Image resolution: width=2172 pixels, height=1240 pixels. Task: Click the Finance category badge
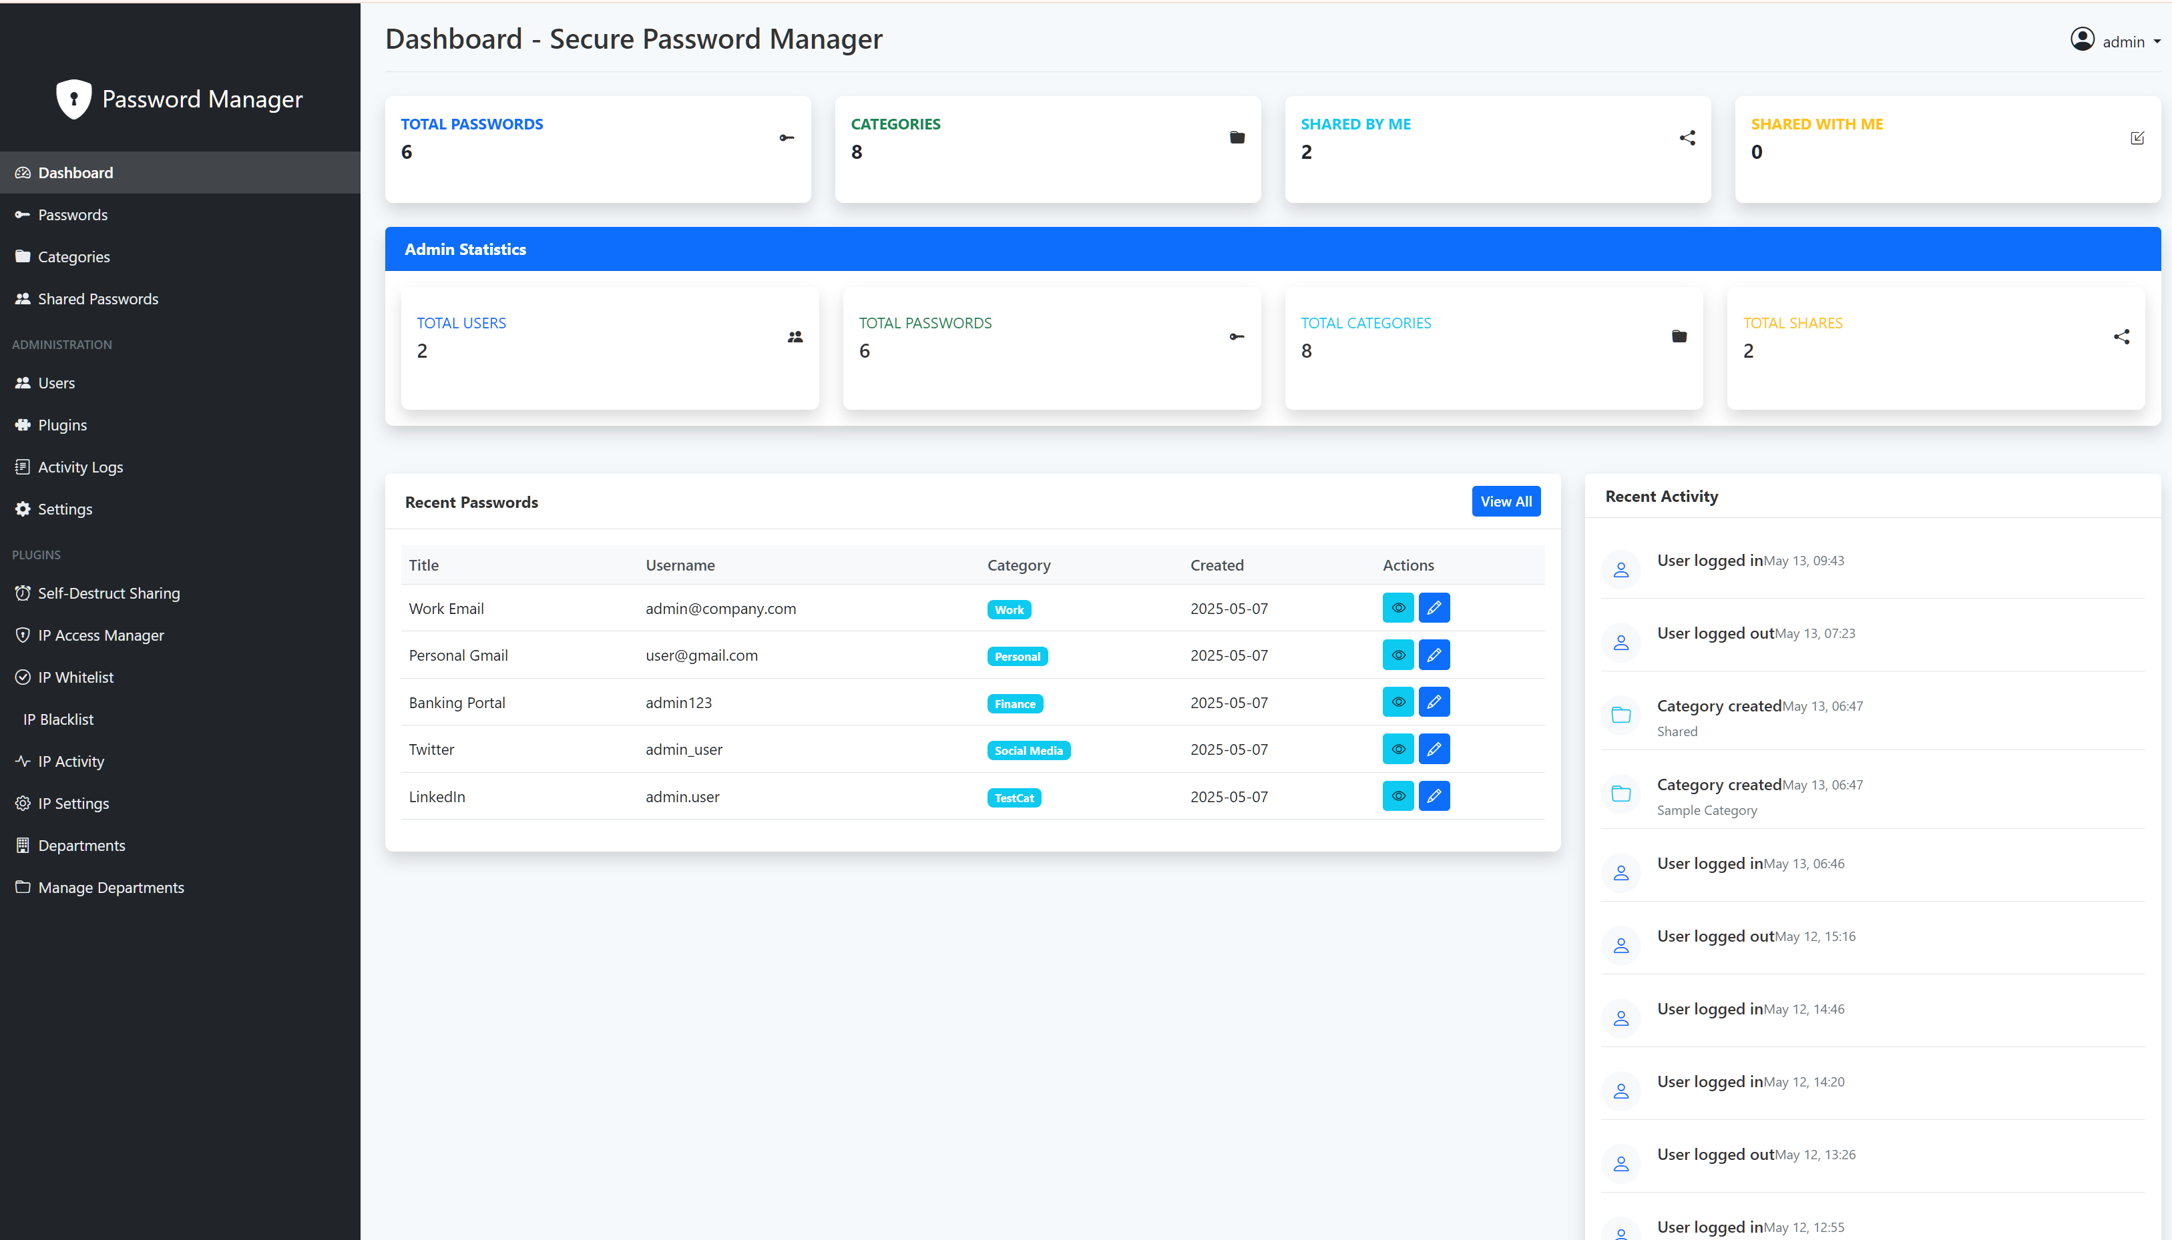pyautogui.click(x=1014, y=703)
